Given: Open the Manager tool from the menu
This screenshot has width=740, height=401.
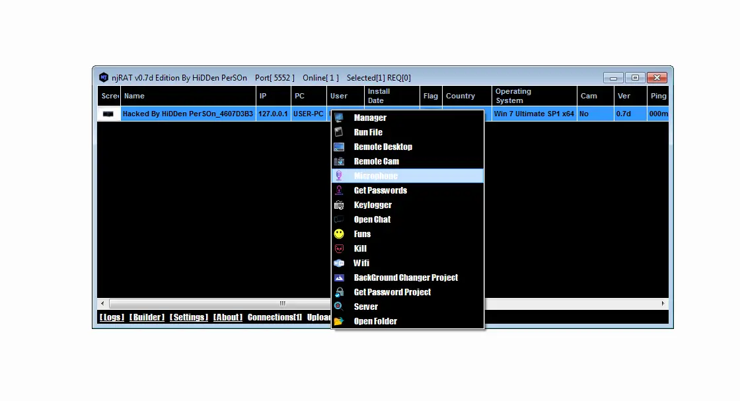Looking at the screenshot, I should click(370, 118).
